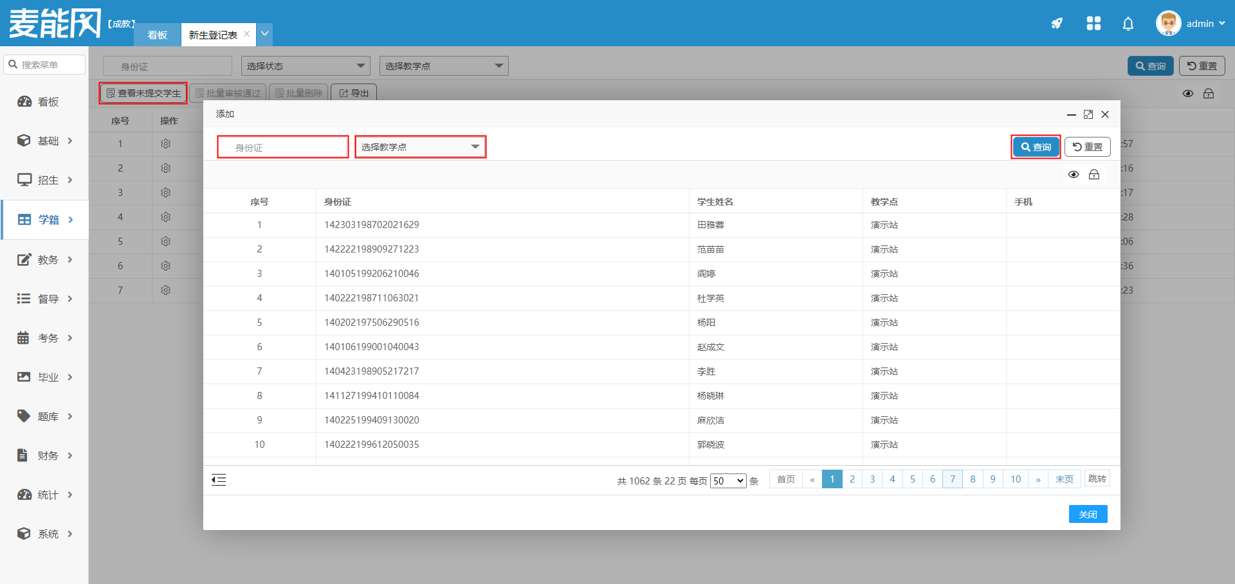Click the notification bell icon
1235x584 pixels.
tap(1128, 24)
